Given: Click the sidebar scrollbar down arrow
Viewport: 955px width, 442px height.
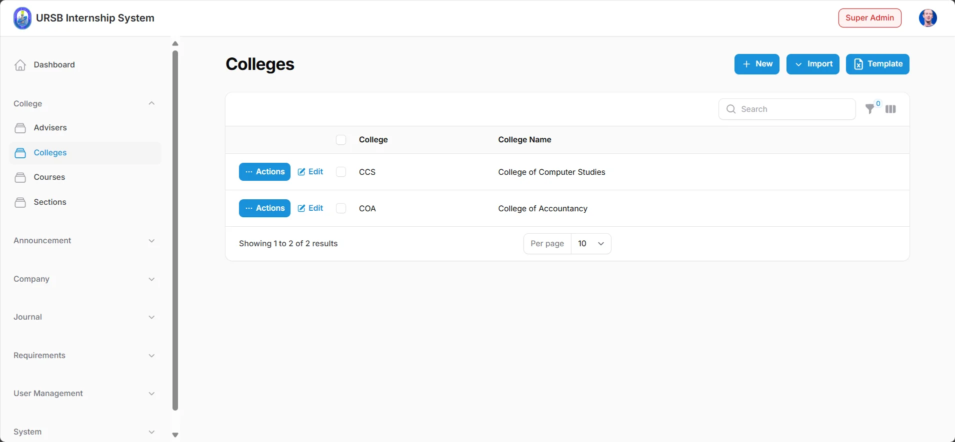Looking at the screenshot, I should [175, 435].
